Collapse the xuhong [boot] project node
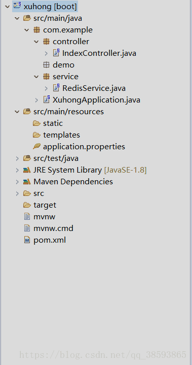 click(7, 7)
